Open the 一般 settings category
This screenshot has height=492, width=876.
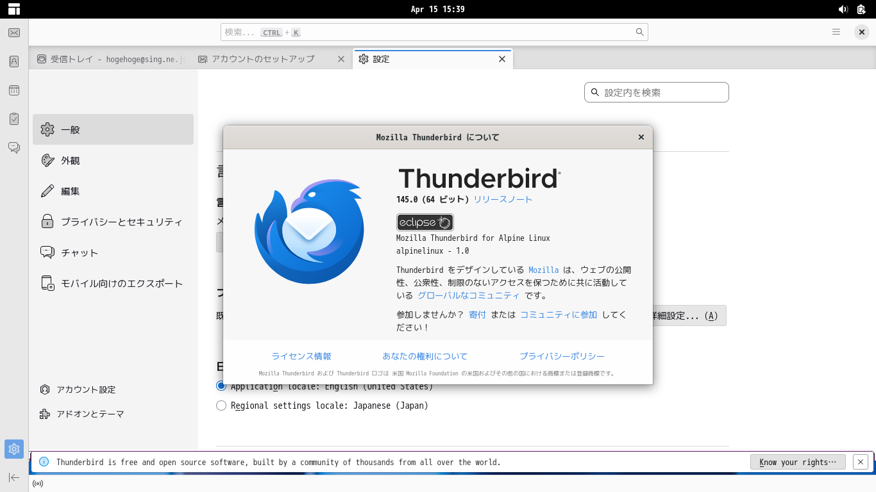(114, 129)
